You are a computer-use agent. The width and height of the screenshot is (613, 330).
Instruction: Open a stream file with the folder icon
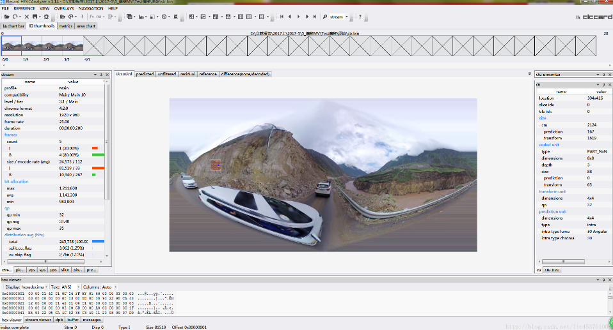[x=6, y=17]
